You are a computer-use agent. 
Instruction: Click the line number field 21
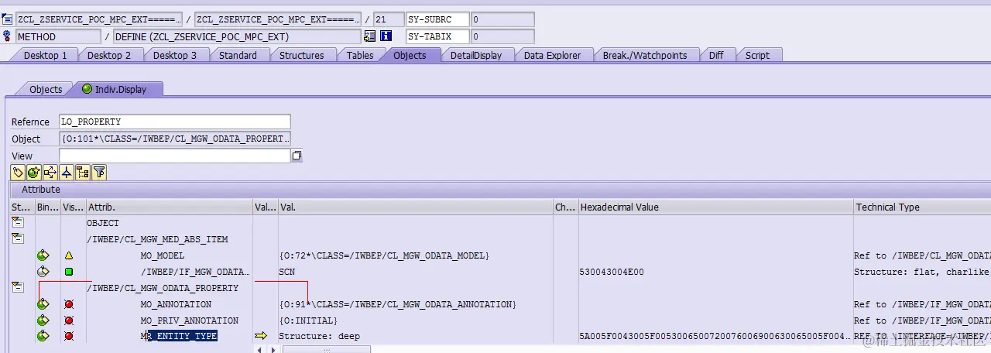point(389,19)
